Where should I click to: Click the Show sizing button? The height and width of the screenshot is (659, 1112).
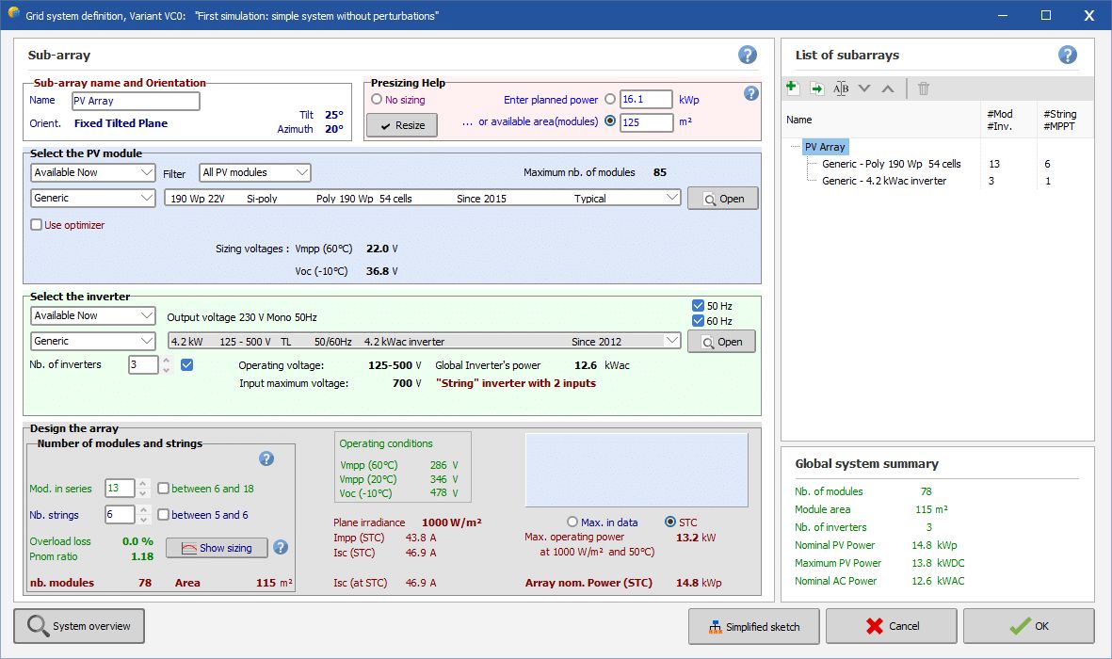[x=217, y=548]
